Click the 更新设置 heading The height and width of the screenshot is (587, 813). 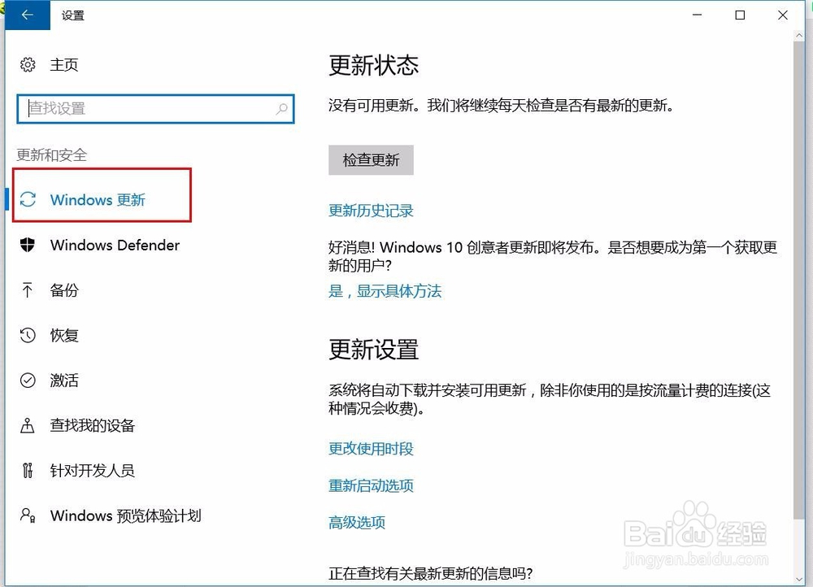pyautogui.click(x=373, y=350)
